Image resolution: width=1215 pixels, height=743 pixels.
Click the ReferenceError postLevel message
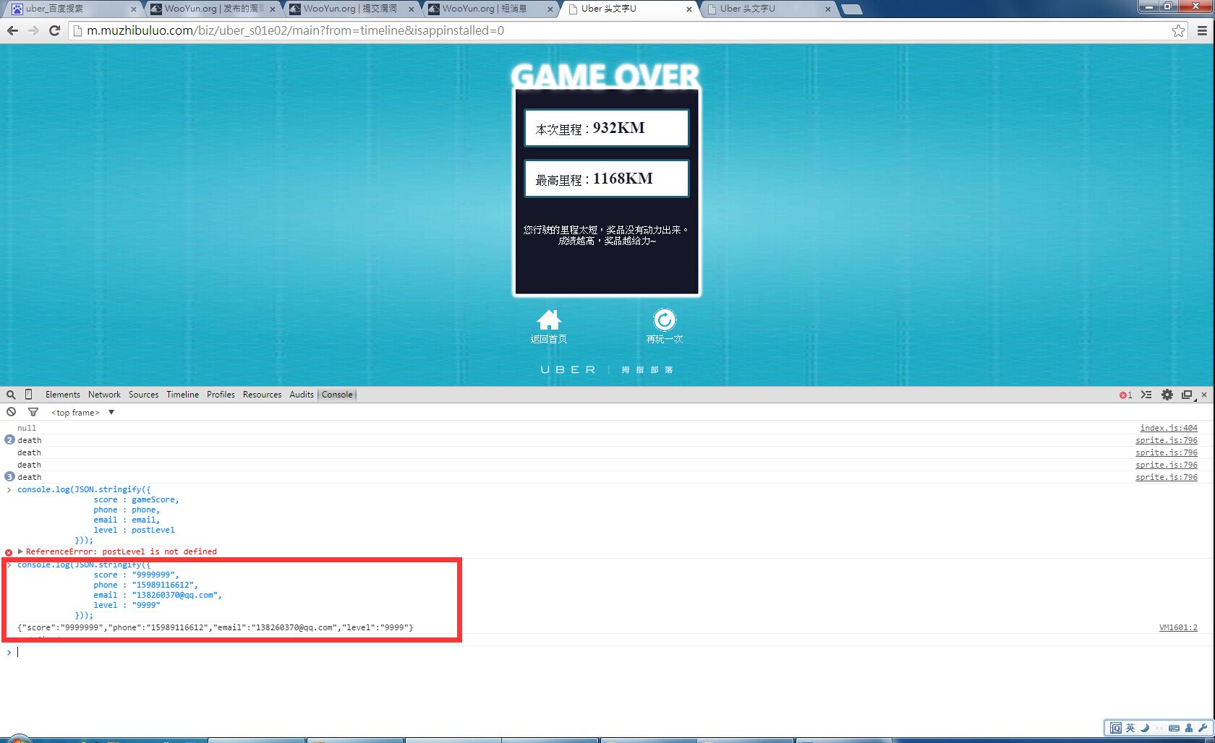tap(121, 551)
